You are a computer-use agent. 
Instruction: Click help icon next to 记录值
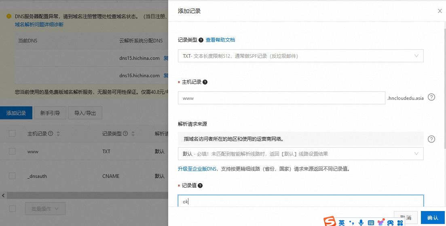click(x=200, y=186)
